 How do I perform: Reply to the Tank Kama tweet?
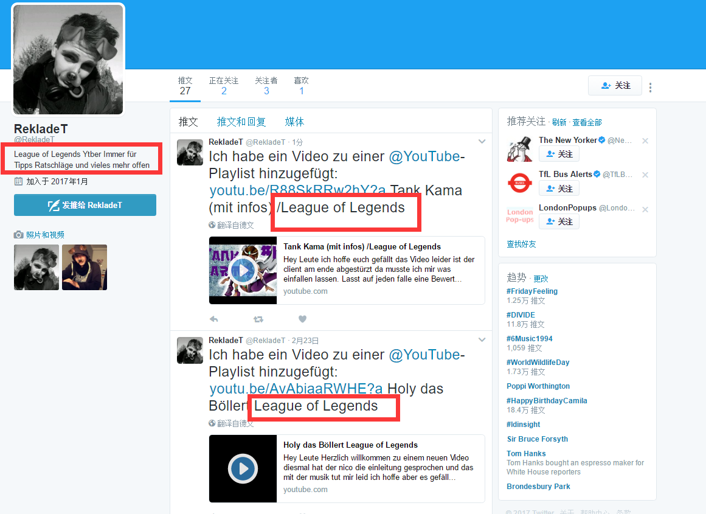(x=214, y=319)
